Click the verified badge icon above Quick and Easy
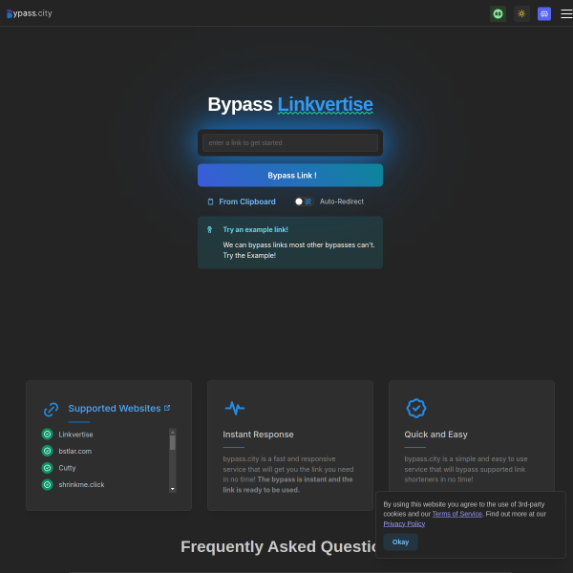This screenshot has width=573, height=573. [415, 408]
